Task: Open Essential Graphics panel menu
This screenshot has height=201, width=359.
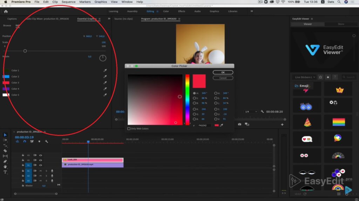Action: 100,19
